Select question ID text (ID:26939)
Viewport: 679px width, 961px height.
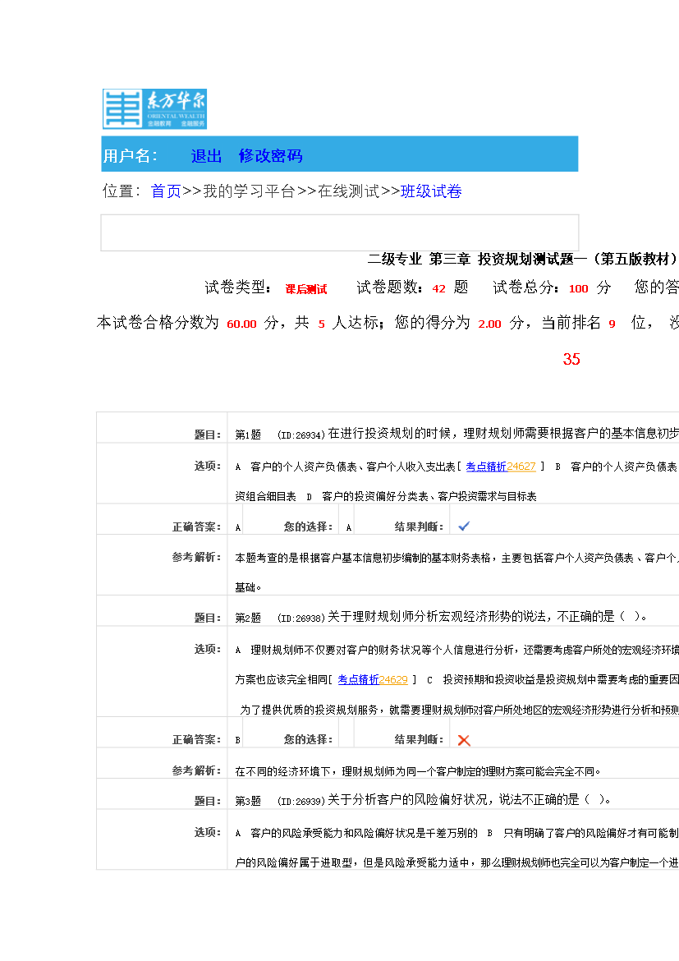point(301,801)
